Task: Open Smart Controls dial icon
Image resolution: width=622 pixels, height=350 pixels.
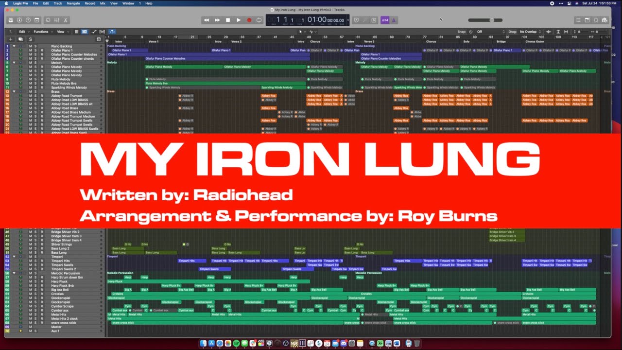Action: click(x=48, y=20)
